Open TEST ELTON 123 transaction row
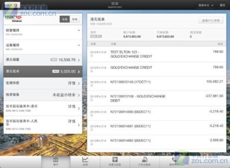Image resolution: width=230 pixels, height=168 pixels. [x=157, y=54]
